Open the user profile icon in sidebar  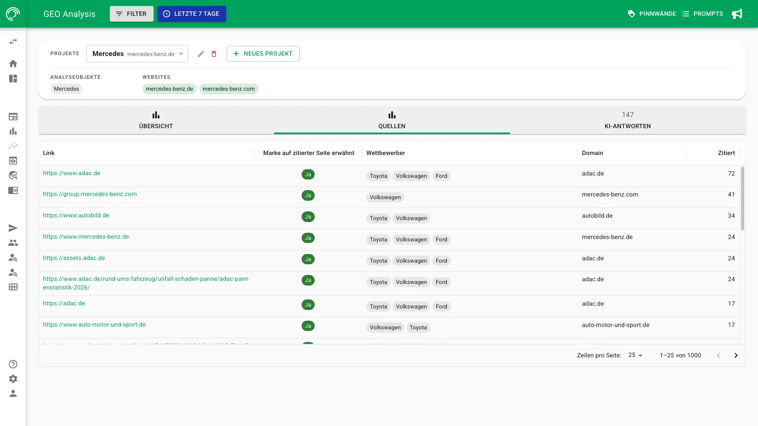coord(13,394)
